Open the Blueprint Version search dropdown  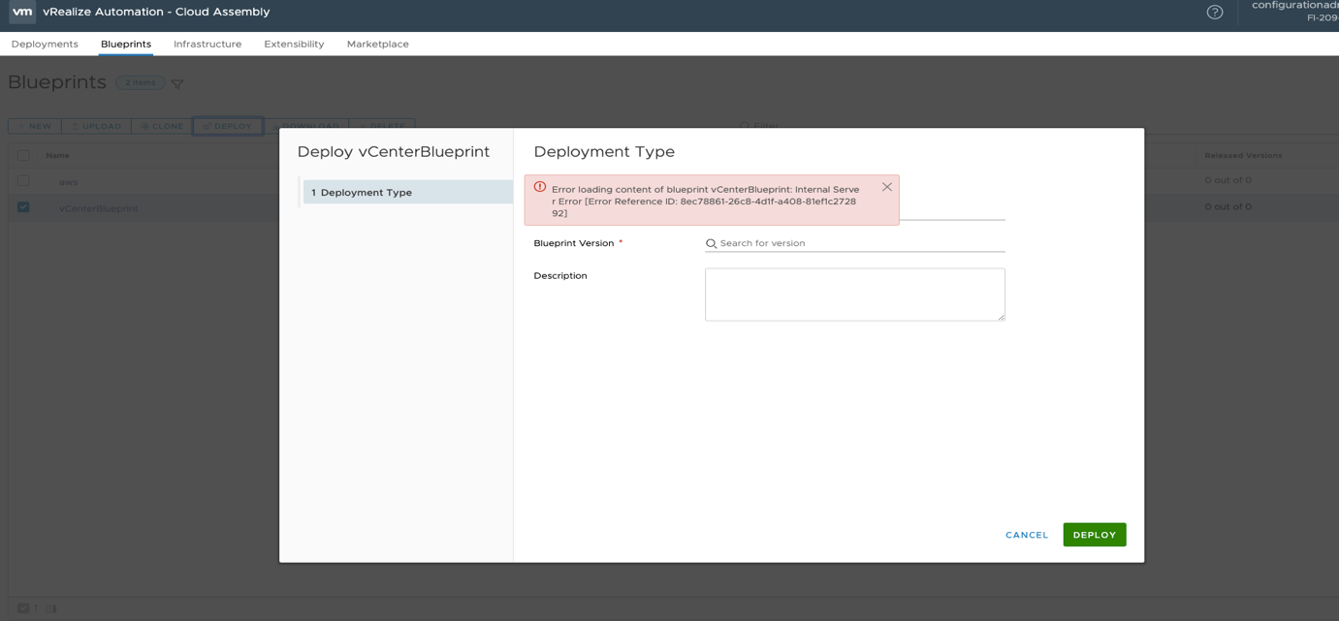pos(860,244)
